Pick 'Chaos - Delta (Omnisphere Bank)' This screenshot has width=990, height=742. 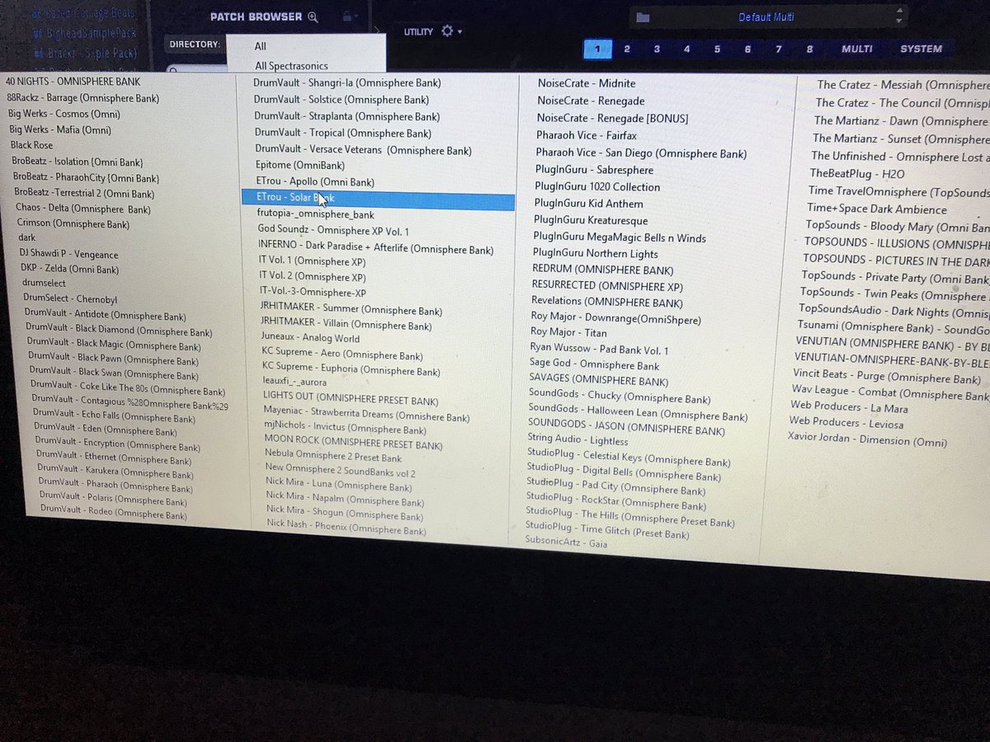[83, 209]
